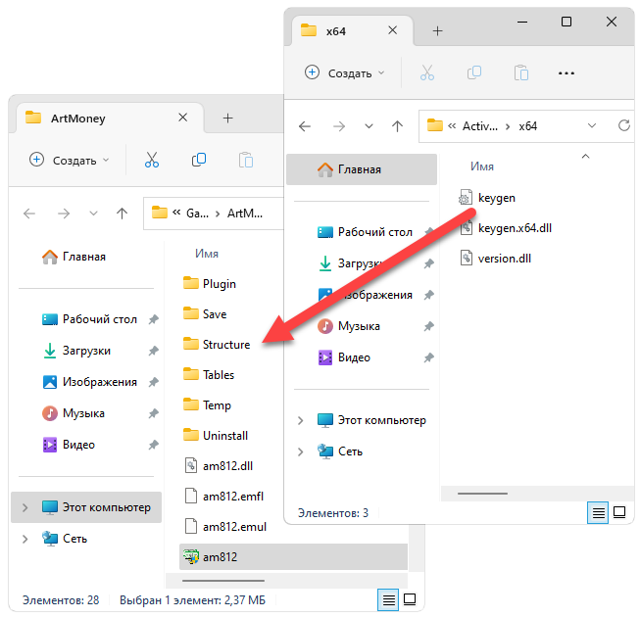Viewport: 640px width, 618px height.
Task: Select am812.emfl file
Action: [223, 497]
